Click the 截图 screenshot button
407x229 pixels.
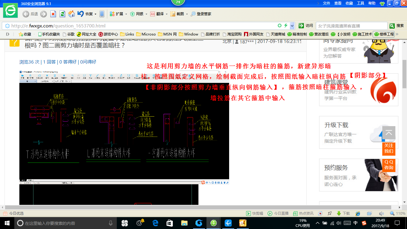(177, 14)
